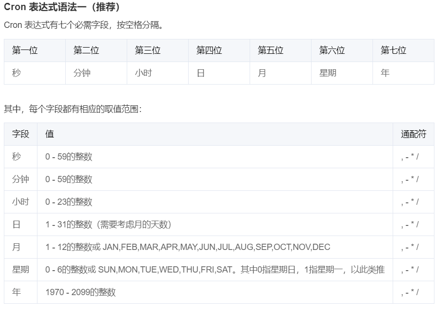Click "星期" under the 第六位 column

pos(328,73)
